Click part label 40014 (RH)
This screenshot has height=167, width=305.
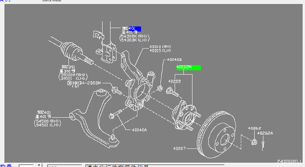(160, 47)
